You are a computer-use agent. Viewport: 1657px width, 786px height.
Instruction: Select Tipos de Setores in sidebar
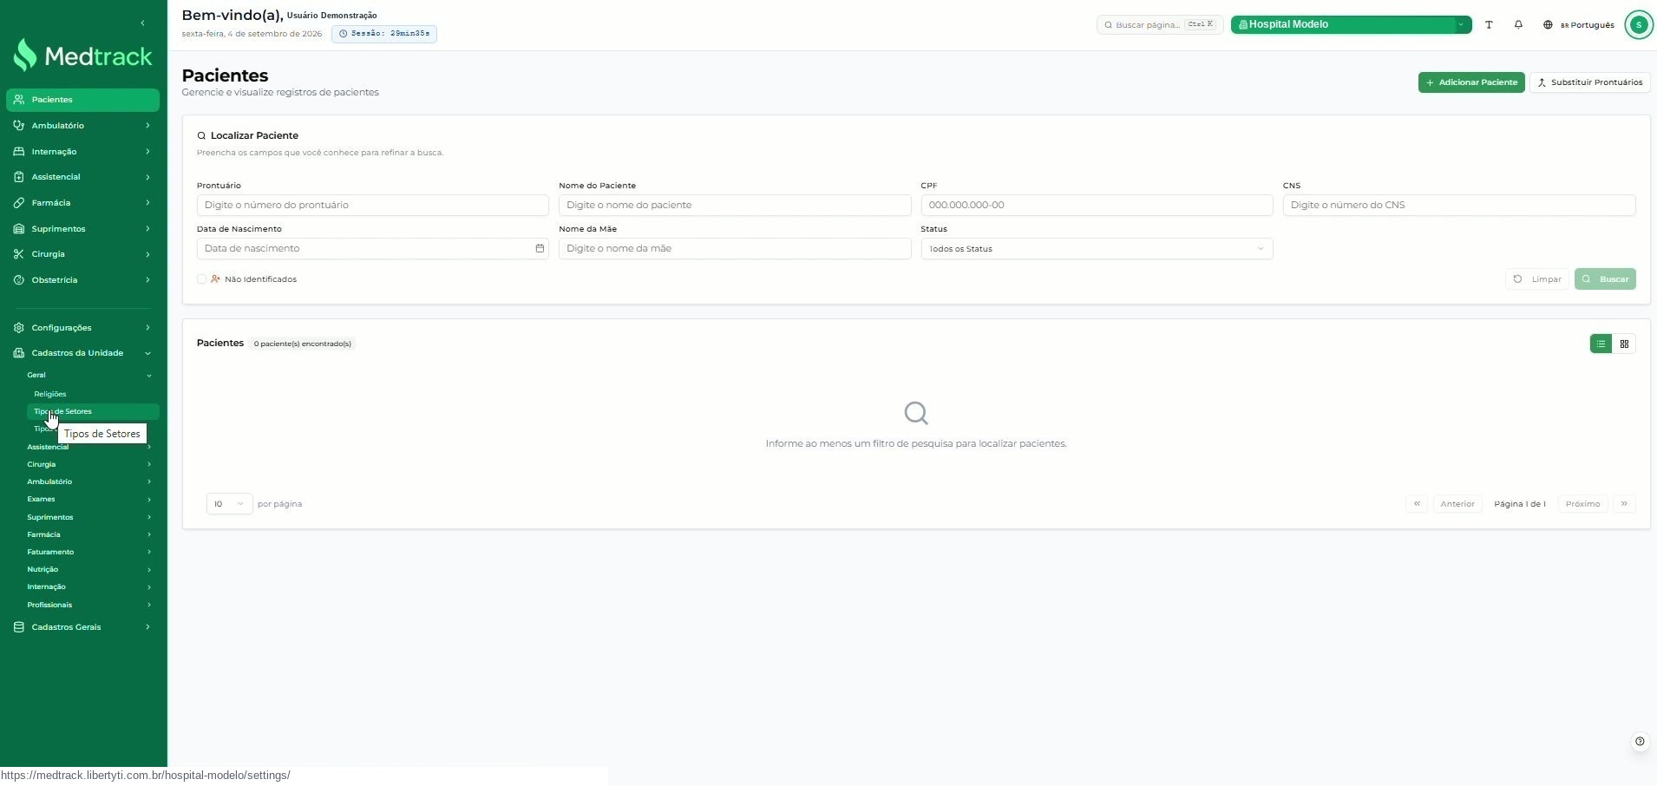tap(94, 411)
